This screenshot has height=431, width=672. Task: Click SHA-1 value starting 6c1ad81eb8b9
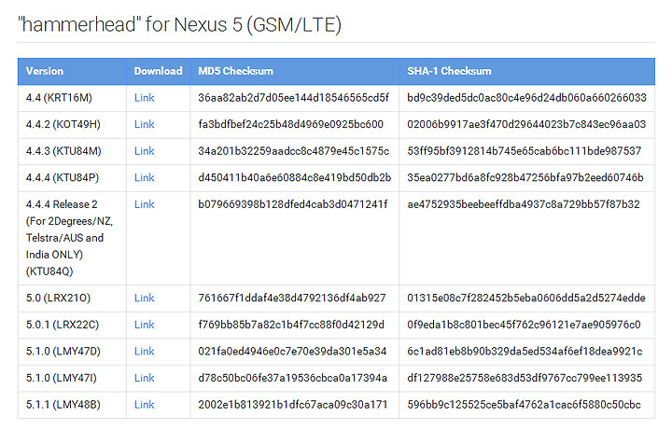525,351
